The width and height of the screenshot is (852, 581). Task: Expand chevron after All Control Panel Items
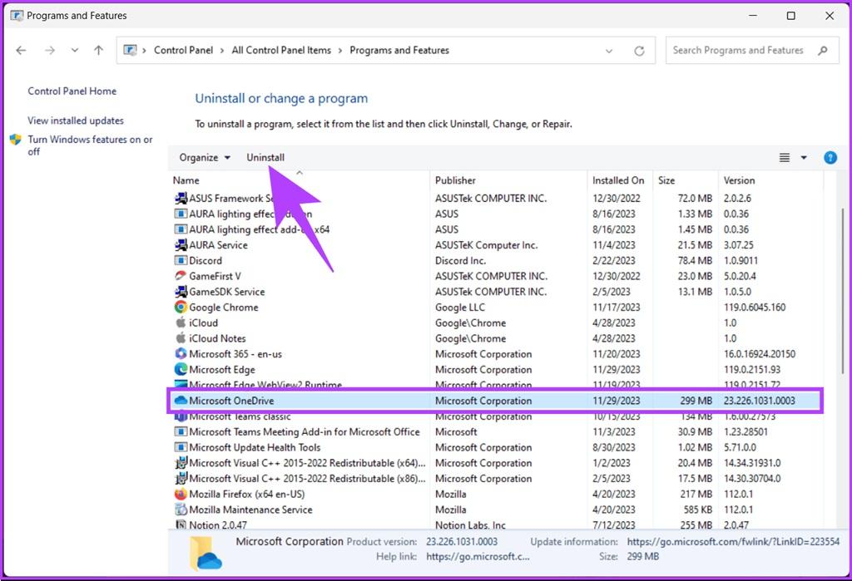tap(340, 51)
